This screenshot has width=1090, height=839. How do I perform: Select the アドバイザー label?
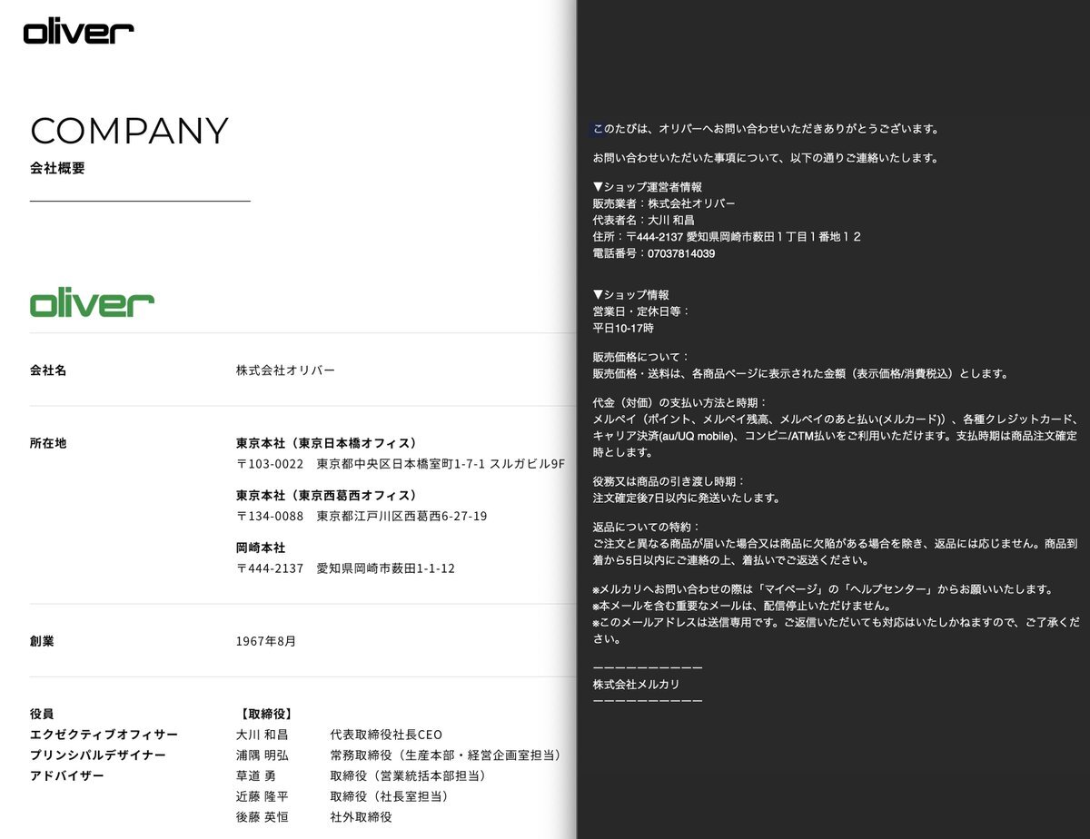click(67, 776)
